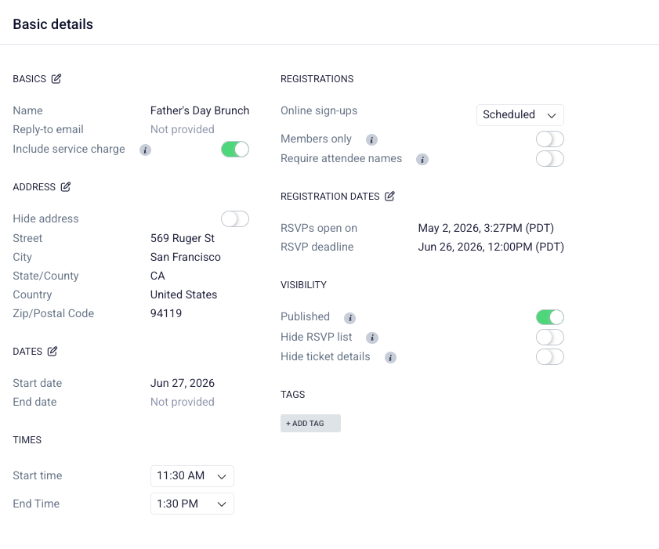Enable the Hide RSVP list toggle
Image resolution: width=659 pixels, height=549 pixels.
pos(550,337)
